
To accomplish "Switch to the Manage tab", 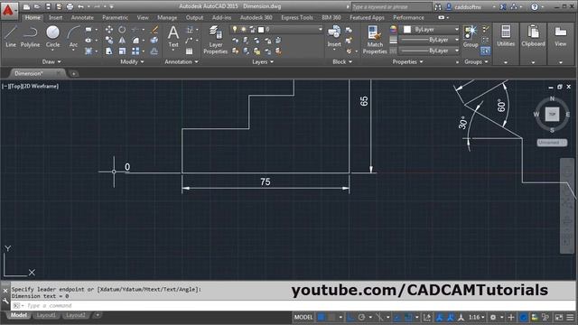I will click(167, 17).
